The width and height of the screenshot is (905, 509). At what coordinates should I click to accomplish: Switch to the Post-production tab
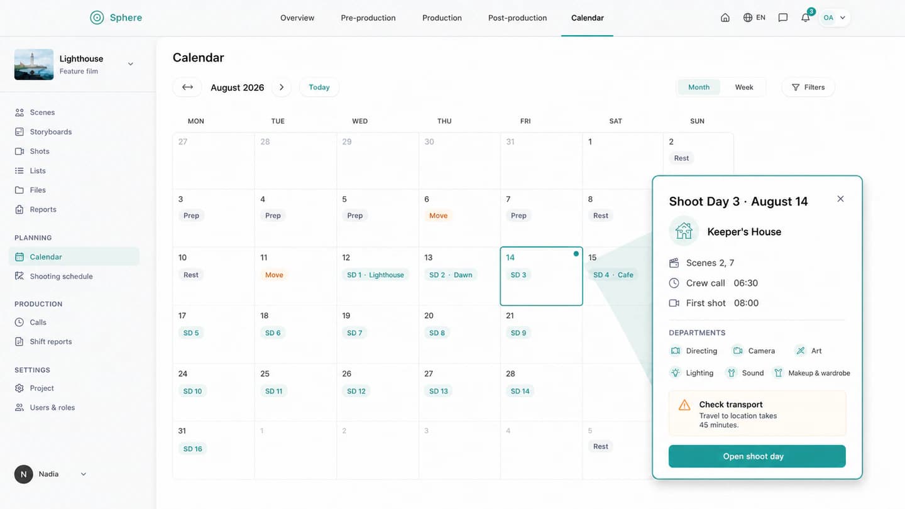point(517,18)
